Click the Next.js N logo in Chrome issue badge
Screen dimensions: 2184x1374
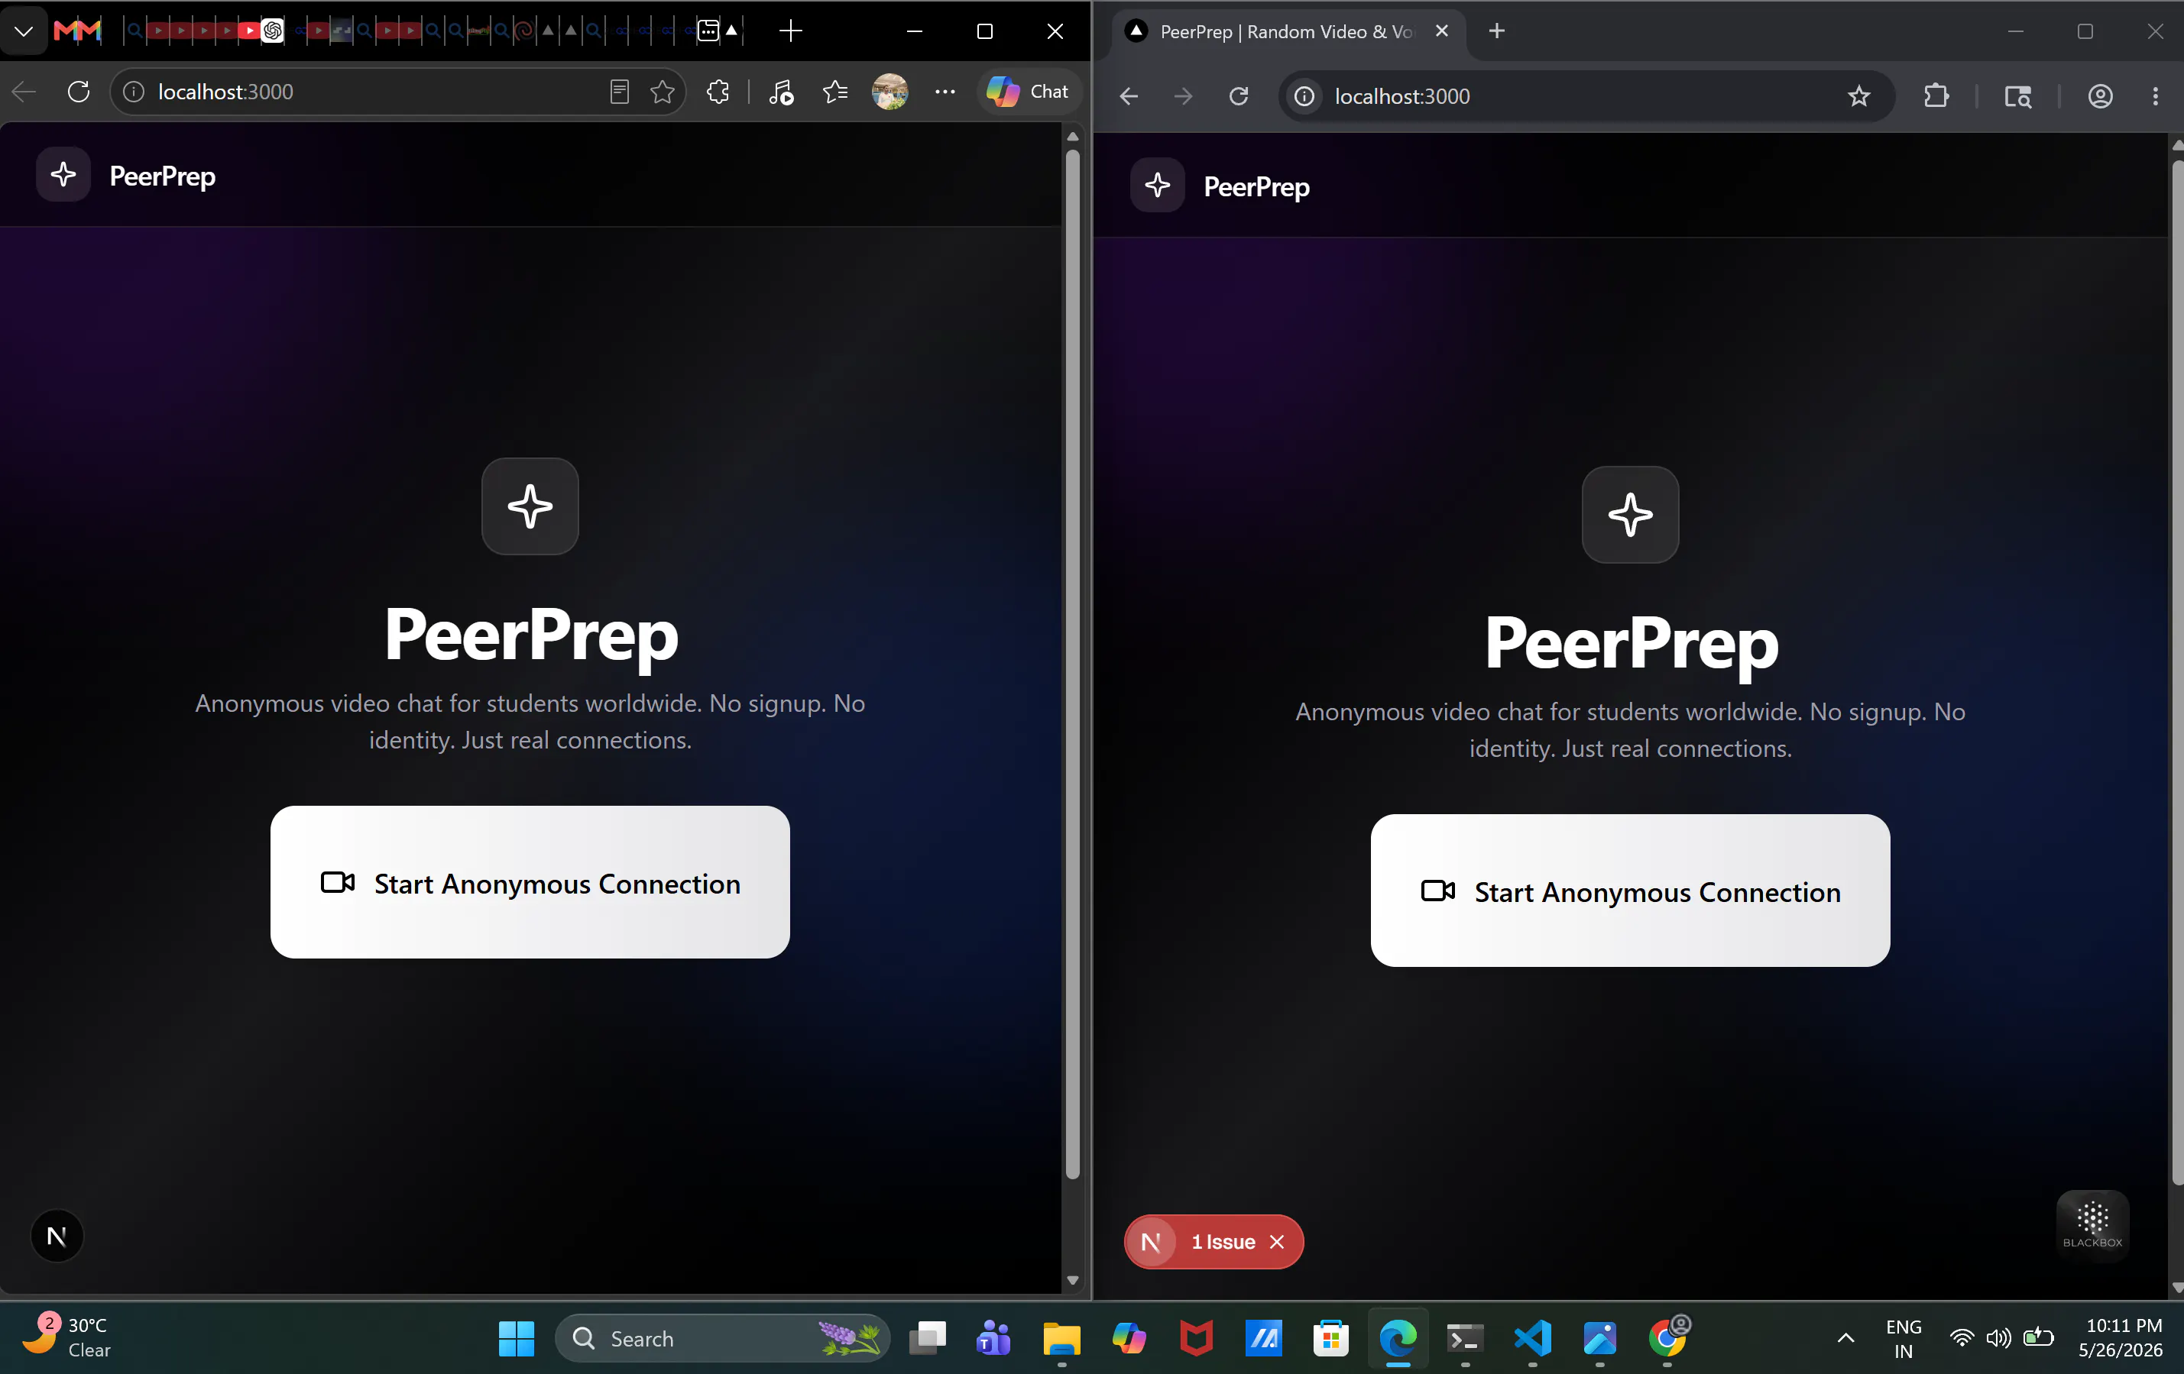1151,1242
